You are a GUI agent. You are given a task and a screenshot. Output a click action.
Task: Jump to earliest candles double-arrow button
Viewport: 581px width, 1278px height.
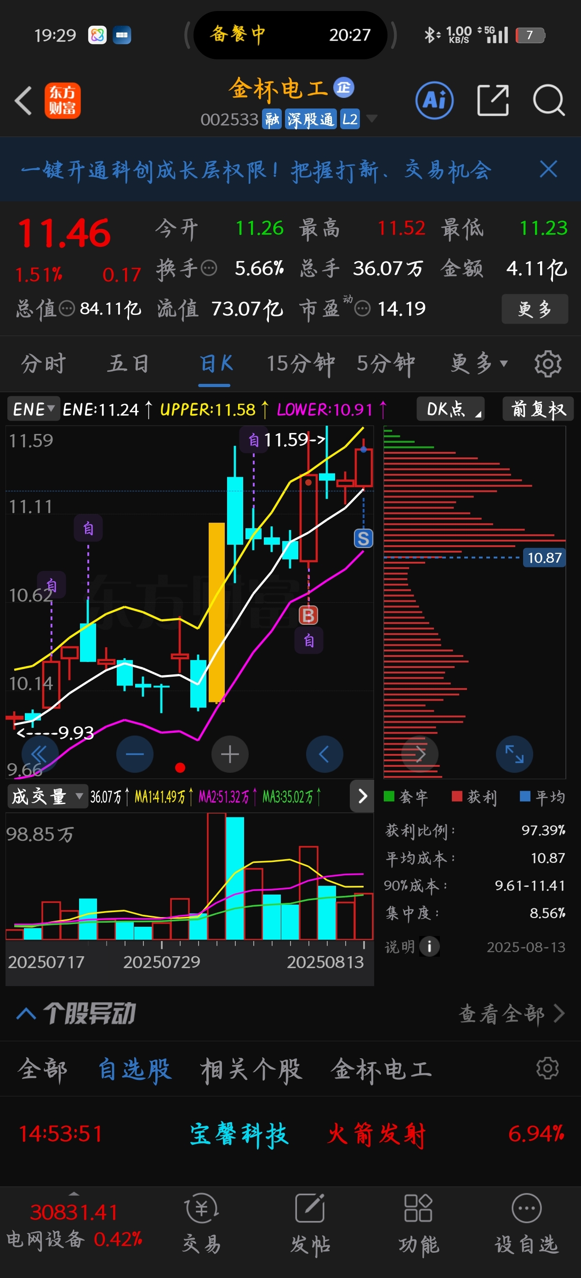click(x=40, y=754)
